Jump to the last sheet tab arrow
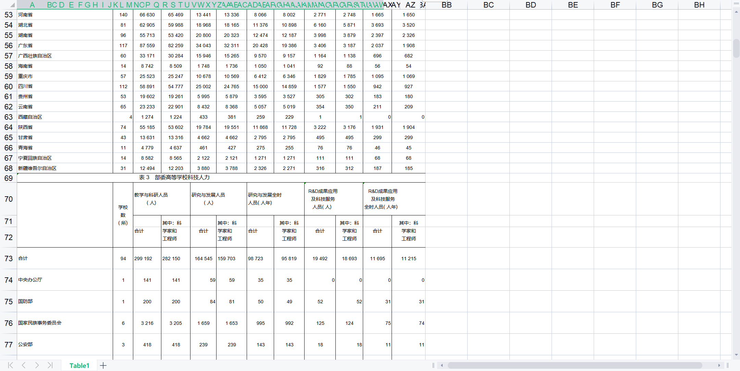The image size is (740, 371). [x=50, y=365]
